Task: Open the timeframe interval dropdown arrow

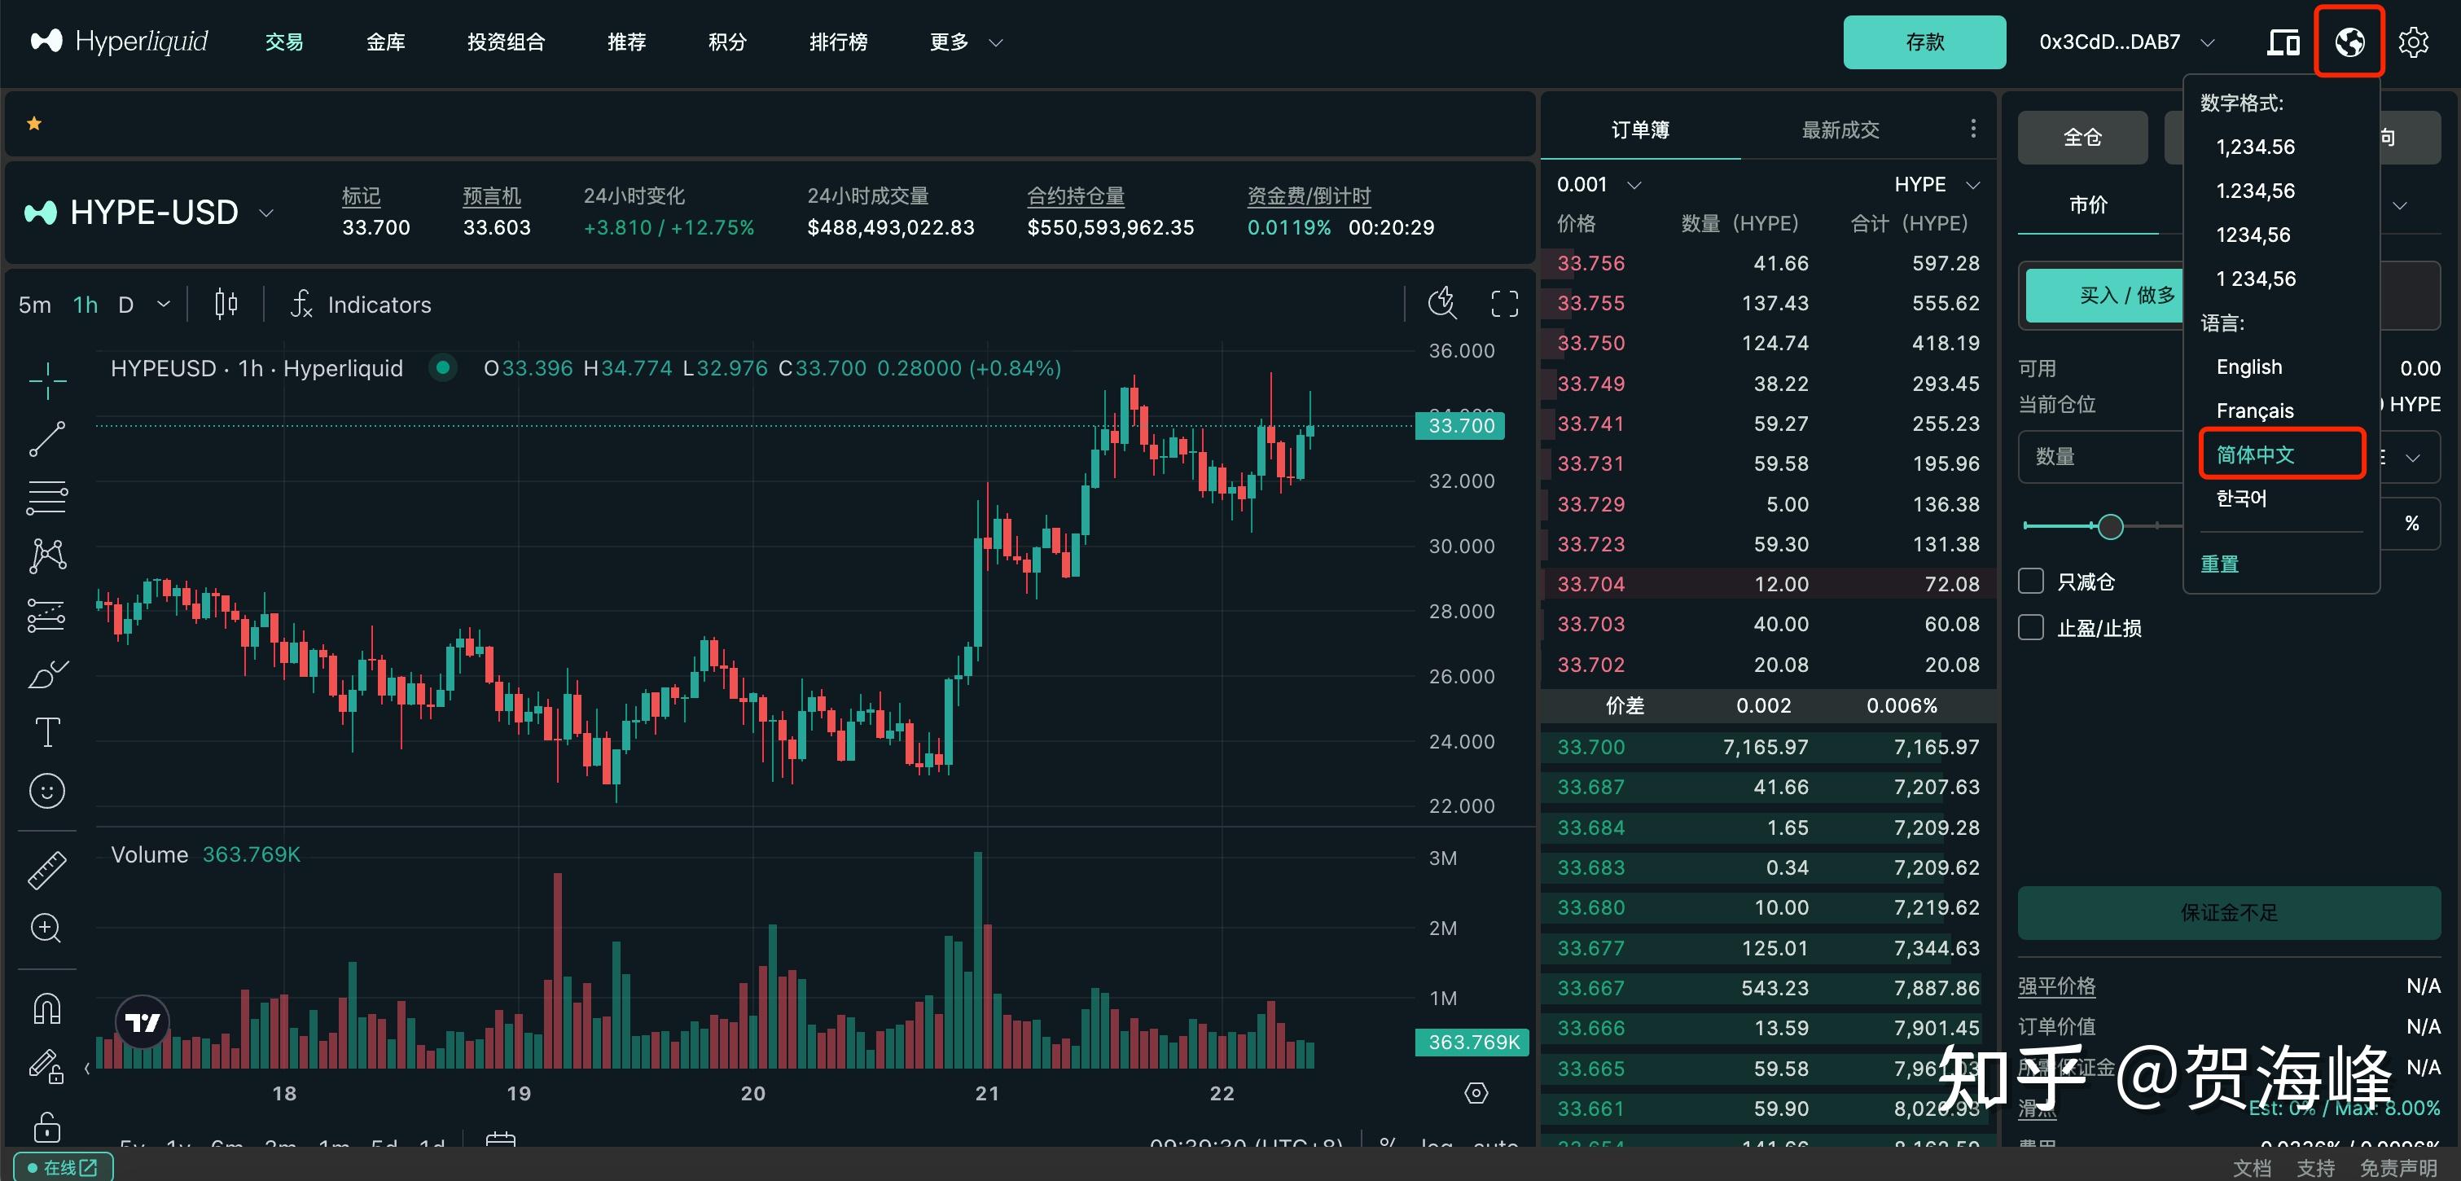Action: 164,305
